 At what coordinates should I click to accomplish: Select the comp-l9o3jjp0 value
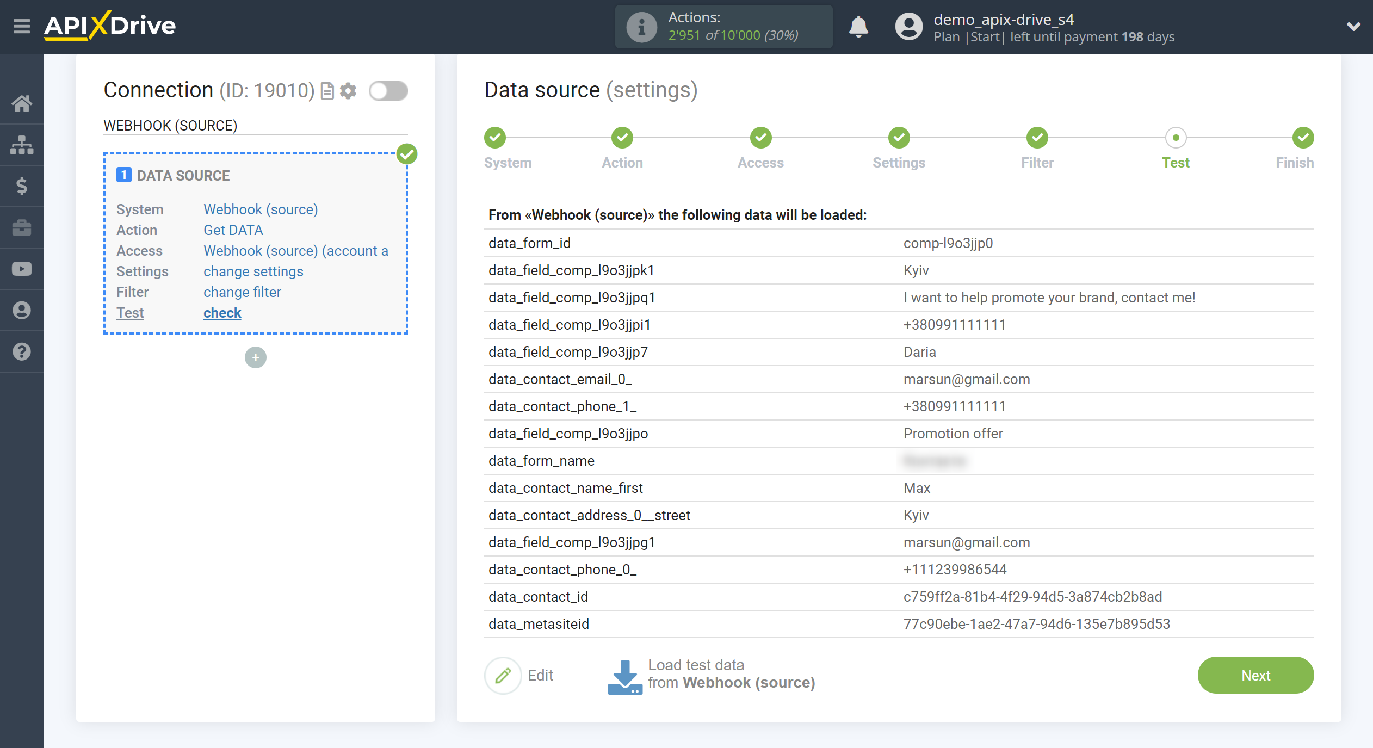pos(948,243)
